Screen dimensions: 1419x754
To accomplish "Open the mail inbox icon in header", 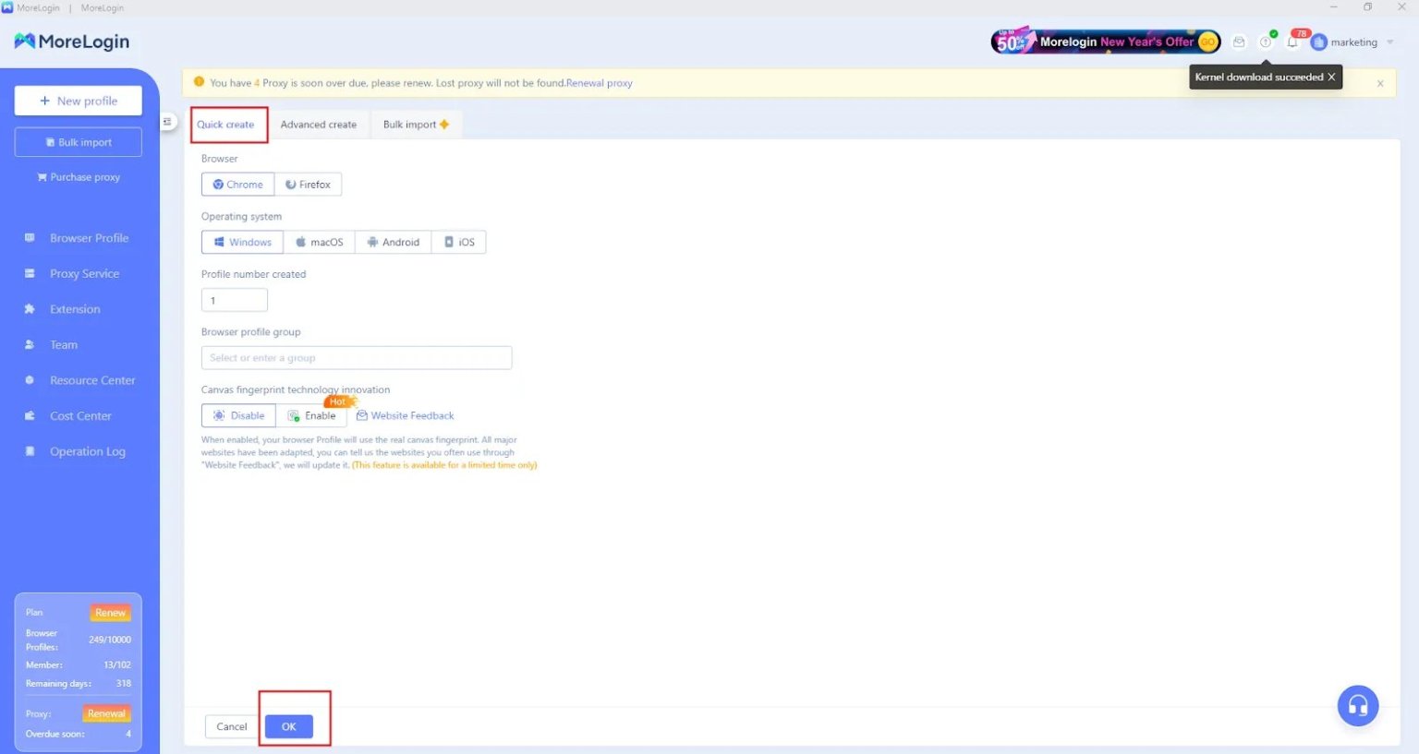I will click(1239, 42).
